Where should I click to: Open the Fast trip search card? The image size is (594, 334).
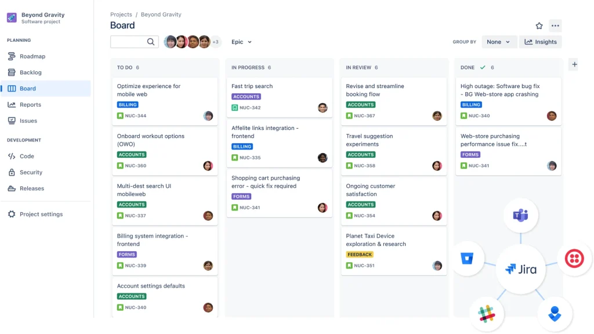252,86
